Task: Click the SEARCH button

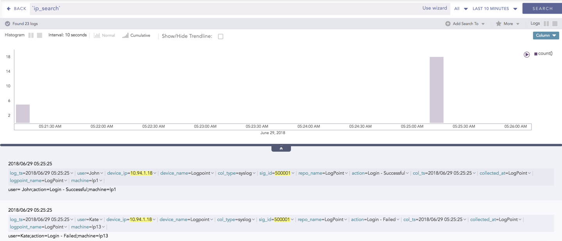Action: point(542,8)
